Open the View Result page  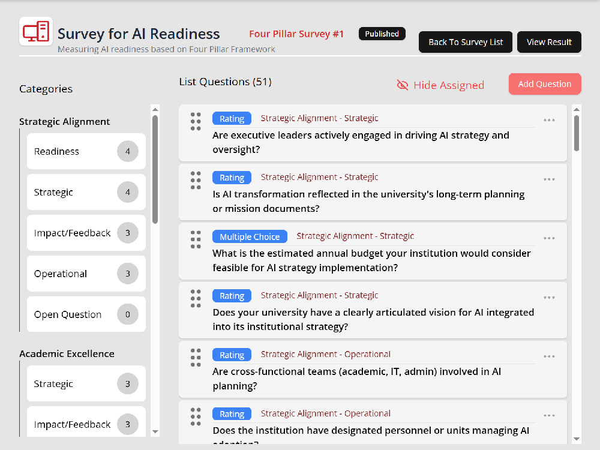coord(549,42)
